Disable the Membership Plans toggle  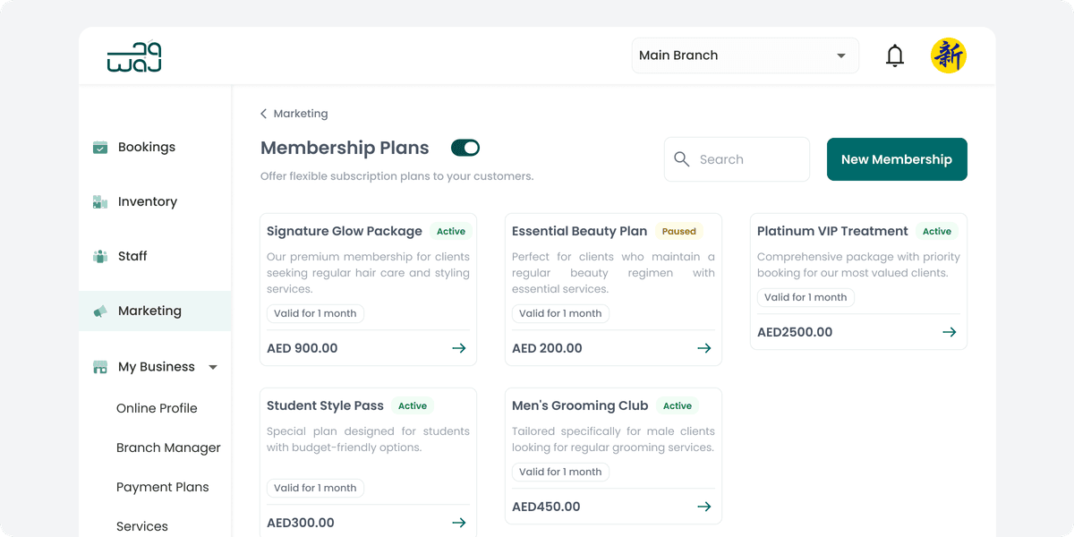pyautogui.click(x=465, y=147)
